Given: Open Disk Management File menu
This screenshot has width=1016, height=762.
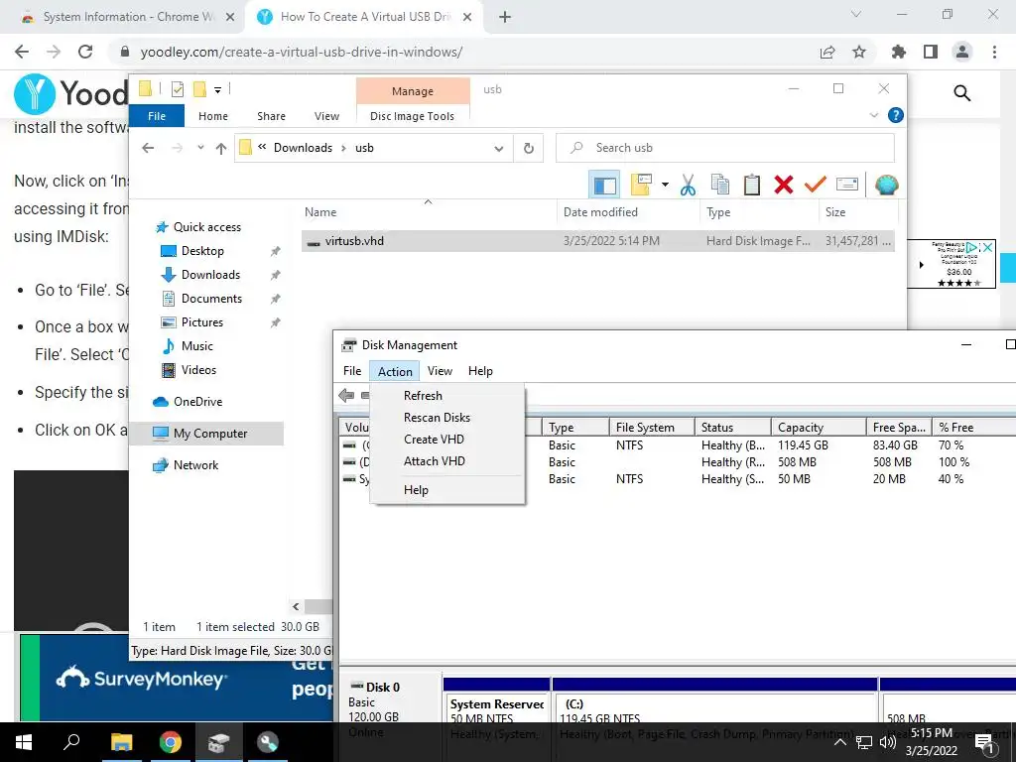Looking at the screenshot, I should [x=352, y=371].
